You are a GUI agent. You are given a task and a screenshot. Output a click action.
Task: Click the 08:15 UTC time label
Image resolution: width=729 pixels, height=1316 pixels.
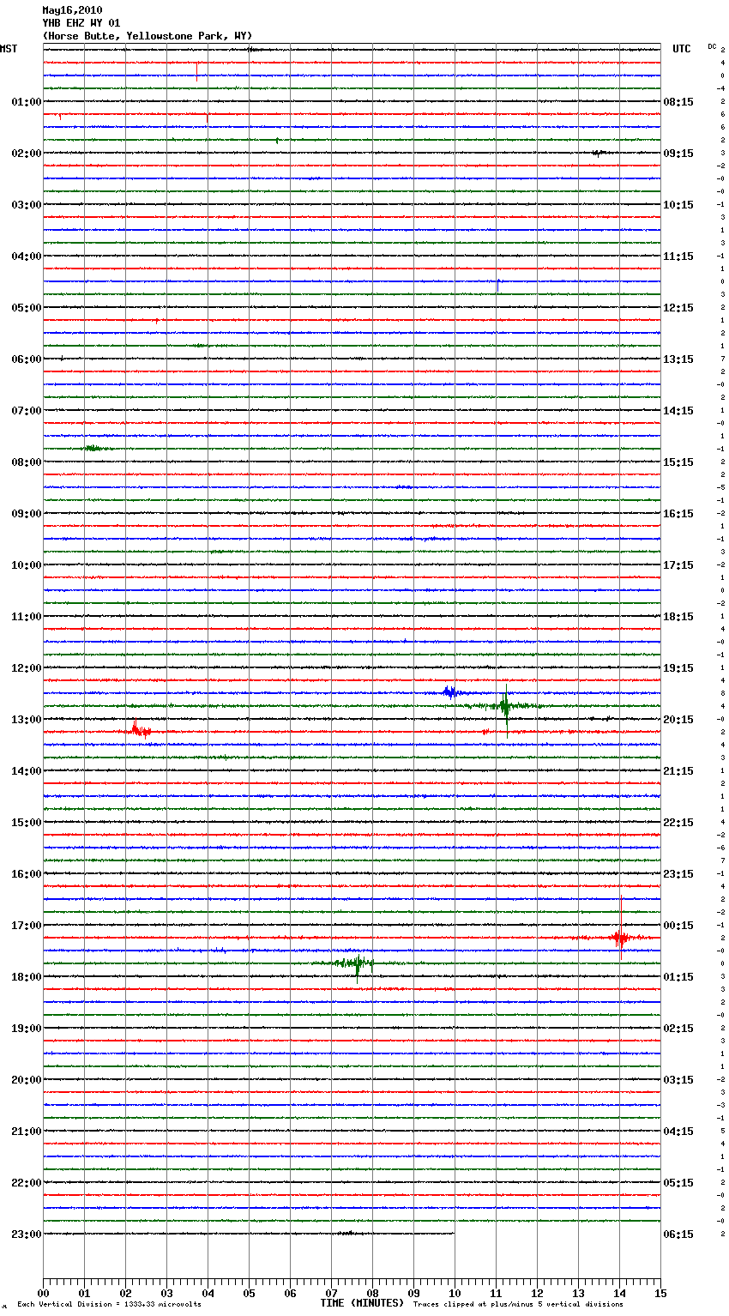pyautogui.click(x=678, y=102)
